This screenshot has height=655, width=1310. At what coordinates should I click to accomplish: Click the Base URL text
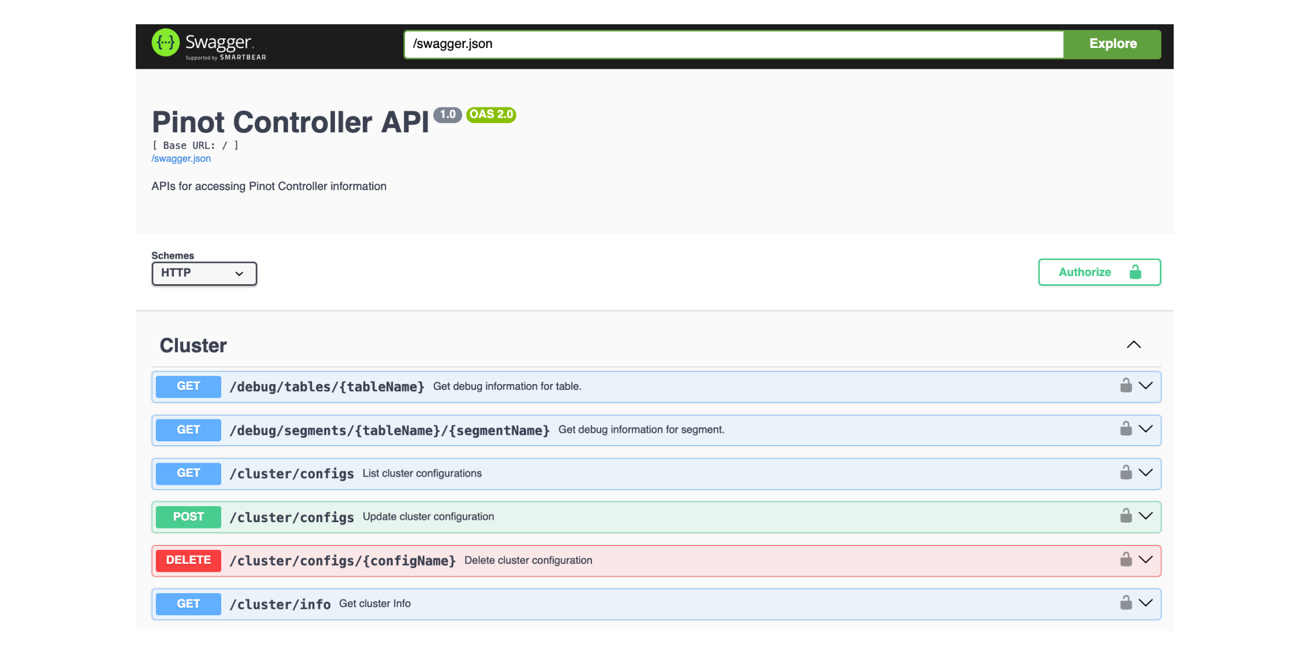[x=195, y=146]
